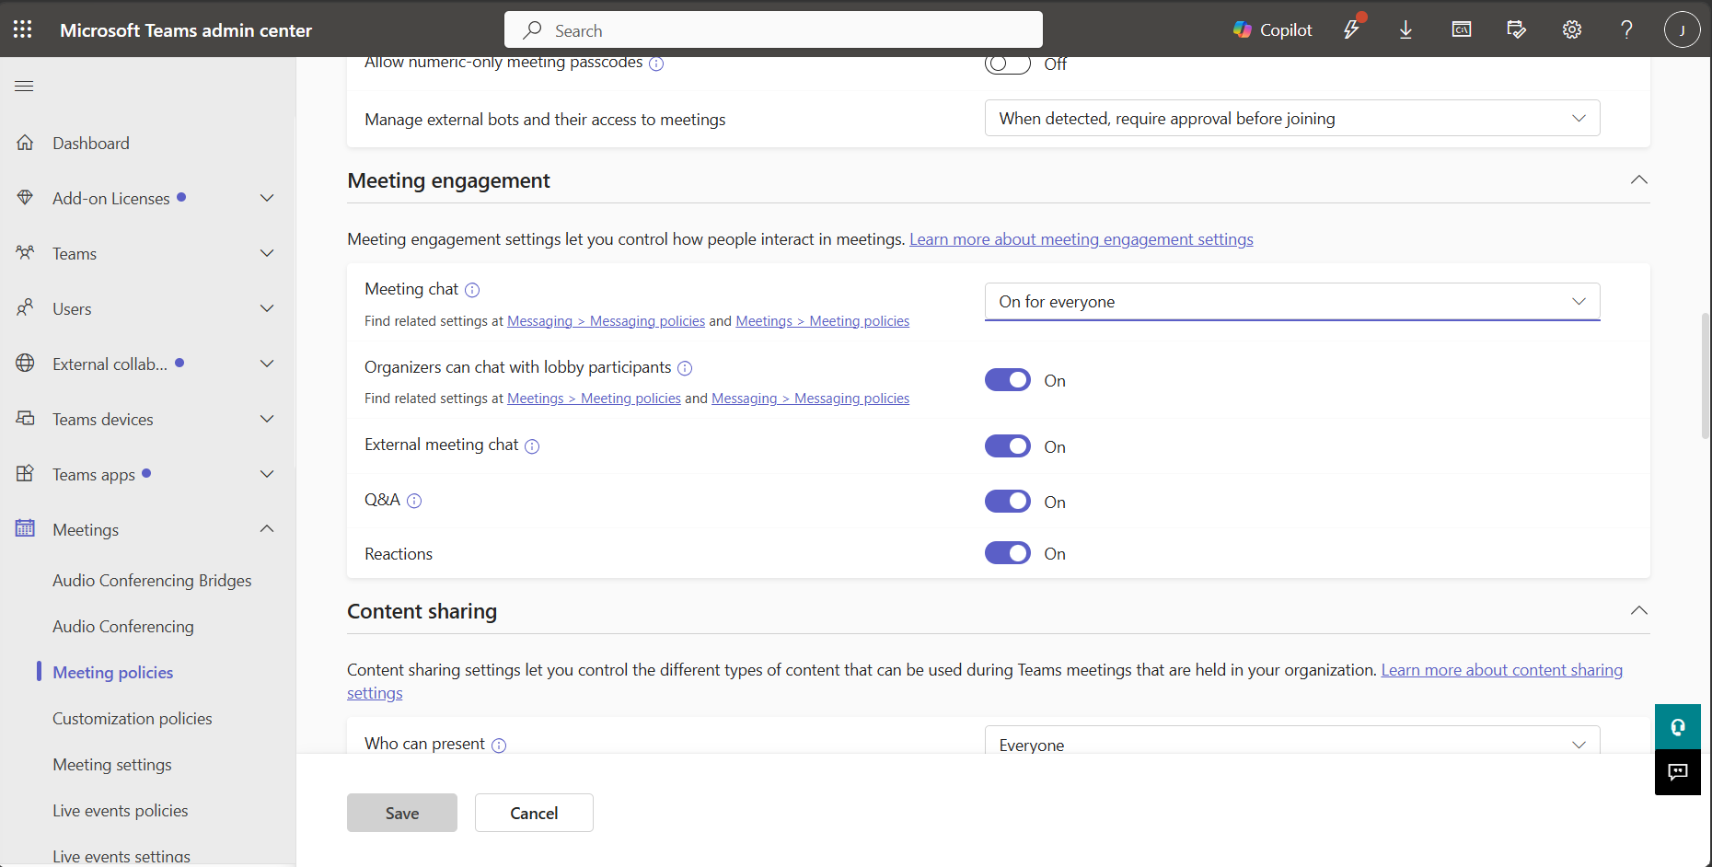Viewport: 1712px width, 867px height.
Task: Show info tooltip for External meeting chat
Action: (x=532, y=446)
